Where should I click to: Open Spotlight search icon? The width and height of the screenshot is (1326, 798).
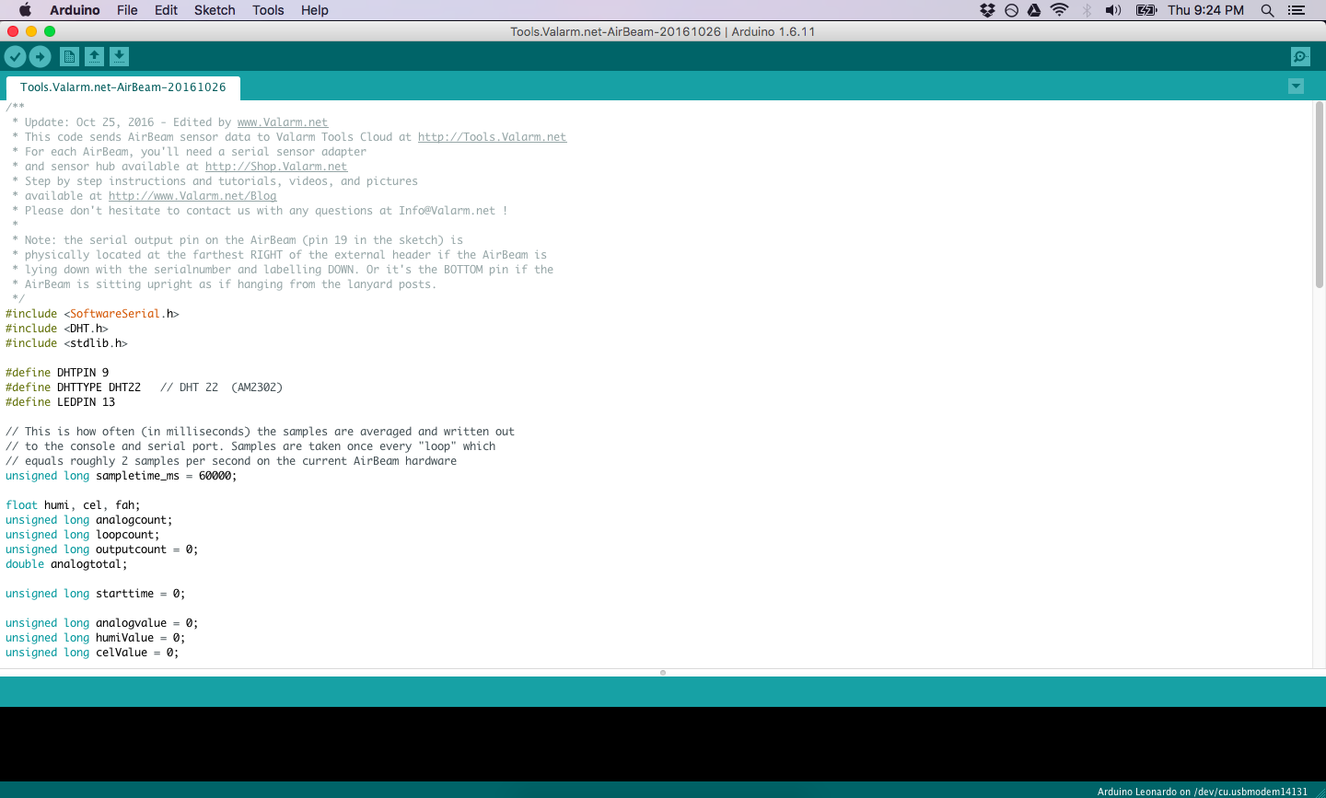[1267, 10]
